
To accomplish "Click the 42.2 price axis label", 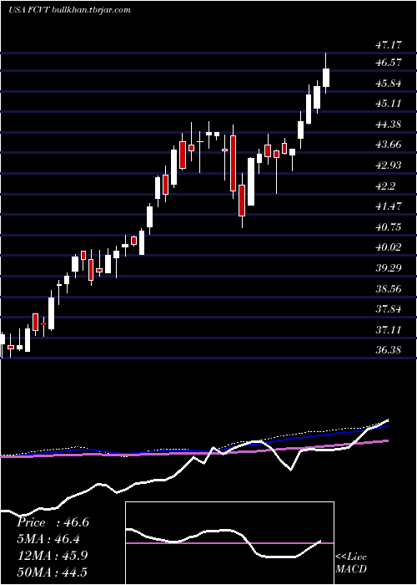I will [x=385, y=186].
